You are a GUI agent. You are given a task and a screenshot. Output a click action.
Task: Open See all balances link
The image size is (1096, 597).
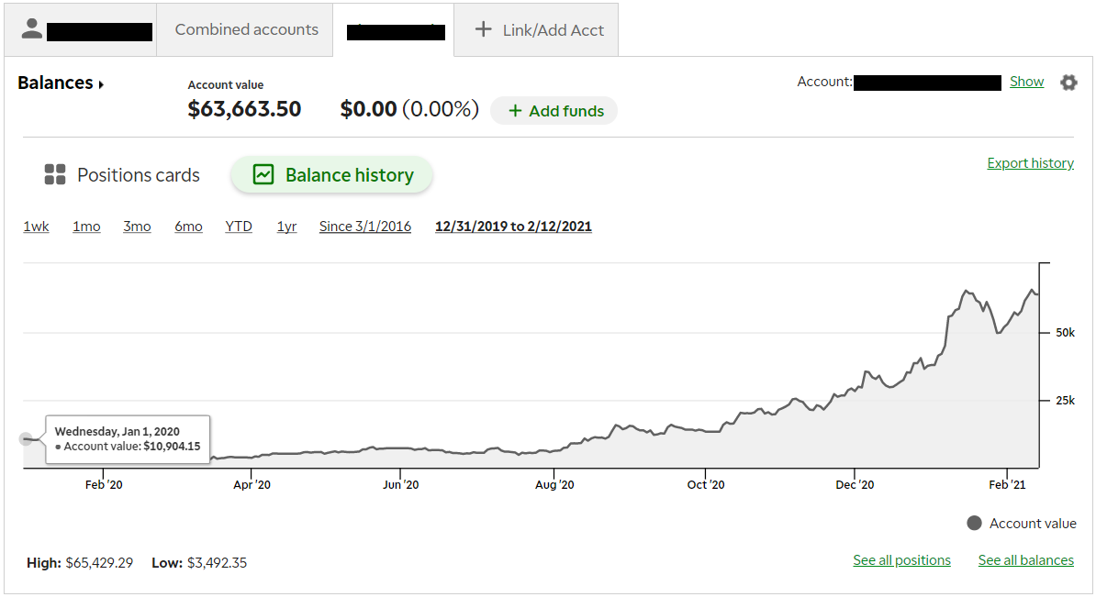pos(1025,560)
